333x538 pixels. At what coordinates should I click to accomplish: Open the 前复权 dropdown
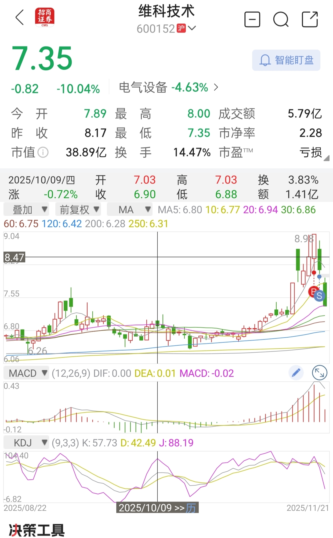pos(78,210)
